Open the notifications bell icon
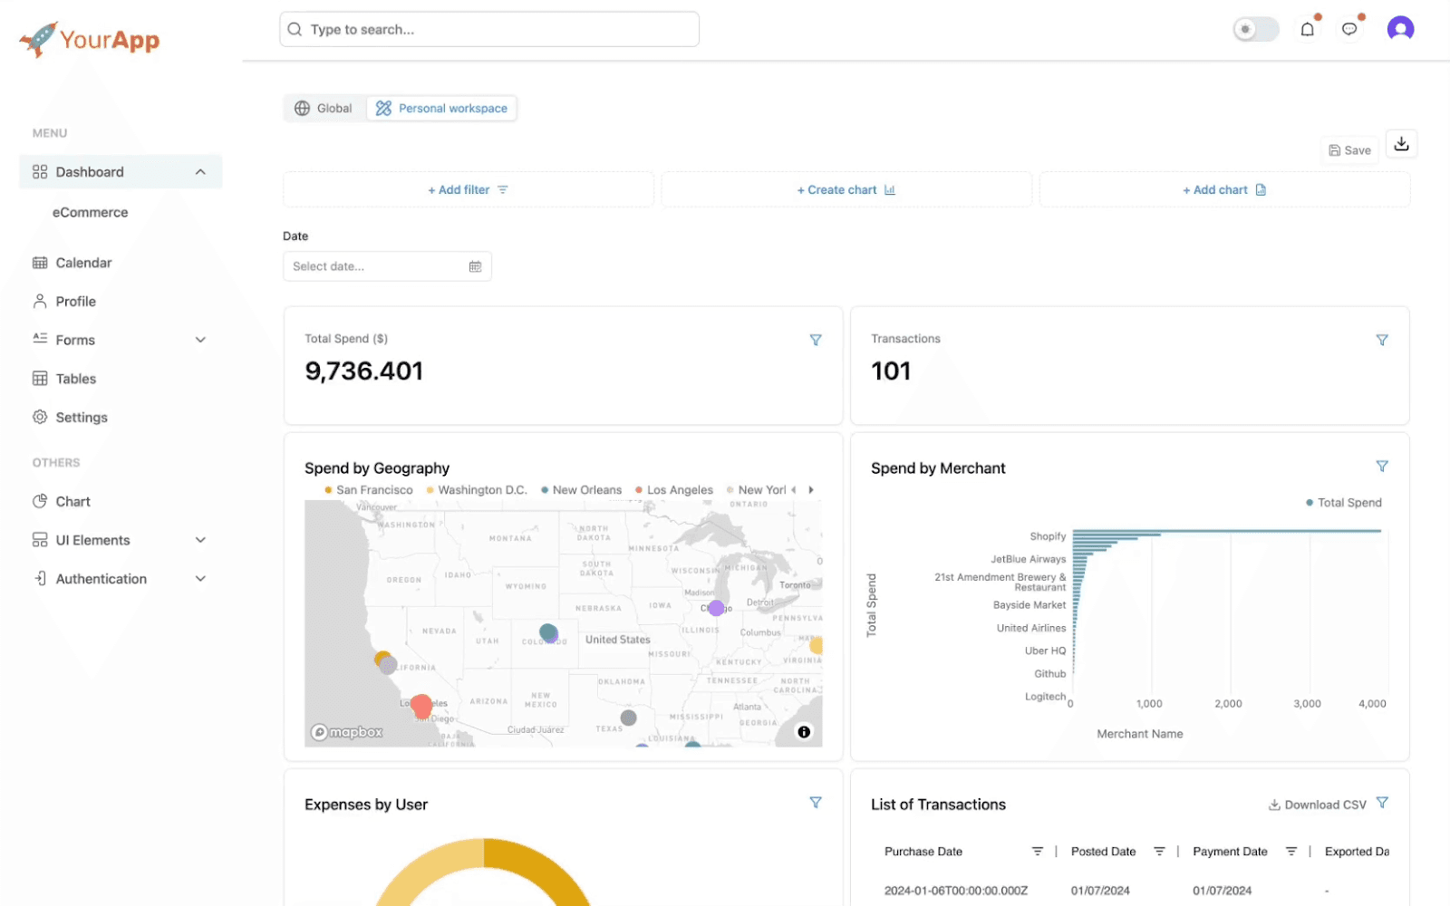Image resolution: width=1450 pixels, height=906 pixels. click(1307, 29)
